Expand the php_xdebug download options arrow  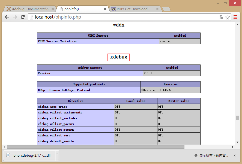click(x=57, y=154)
